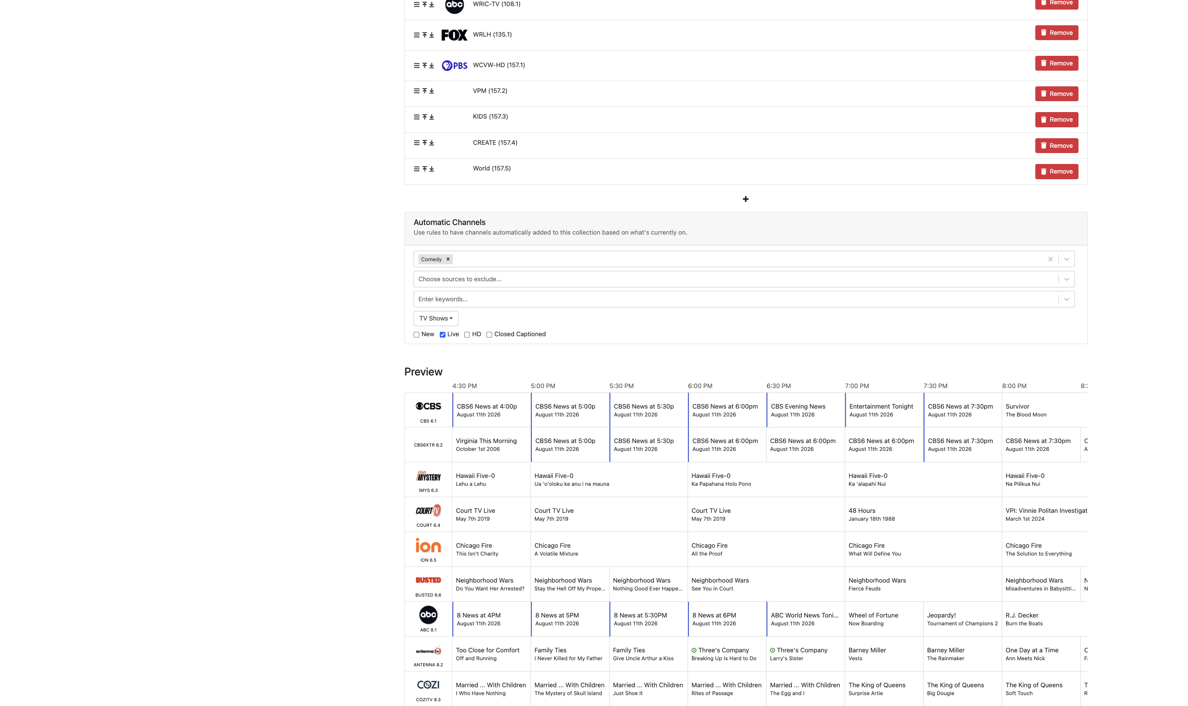
Task: Remove WCVW-HD (157.1) from the collection
Action: [x=1056, y=63]
